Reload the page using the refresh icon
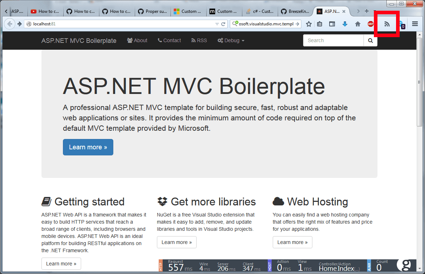 tap(223, 24)
